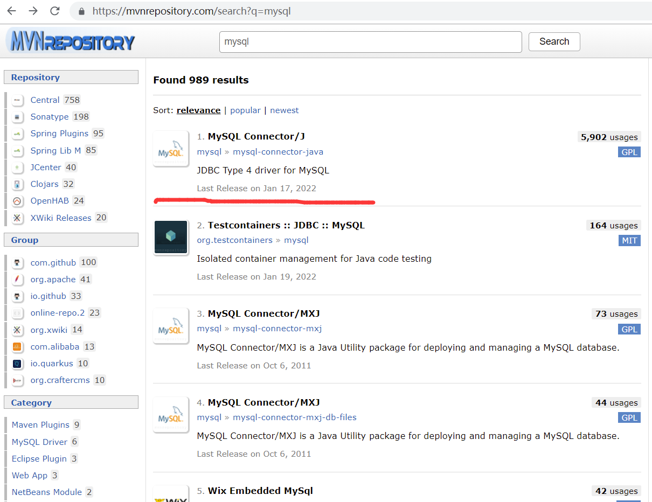The height and width of the screenshot is (502, 652).
Task: Open the mysql-connector-java artifact link
Action: pos(278,152)
